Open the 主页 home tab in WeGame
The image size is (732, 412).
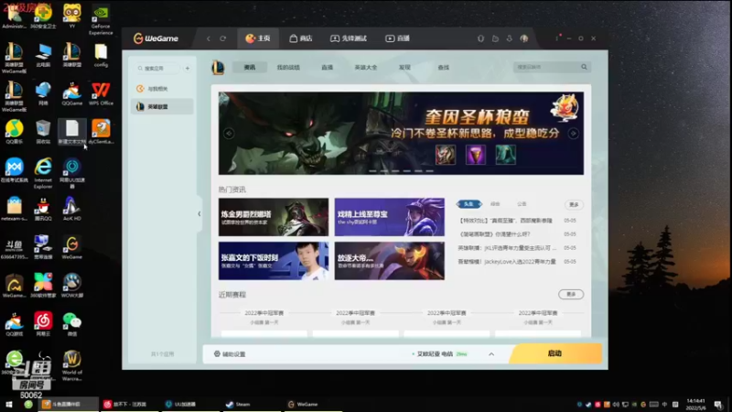258,38
